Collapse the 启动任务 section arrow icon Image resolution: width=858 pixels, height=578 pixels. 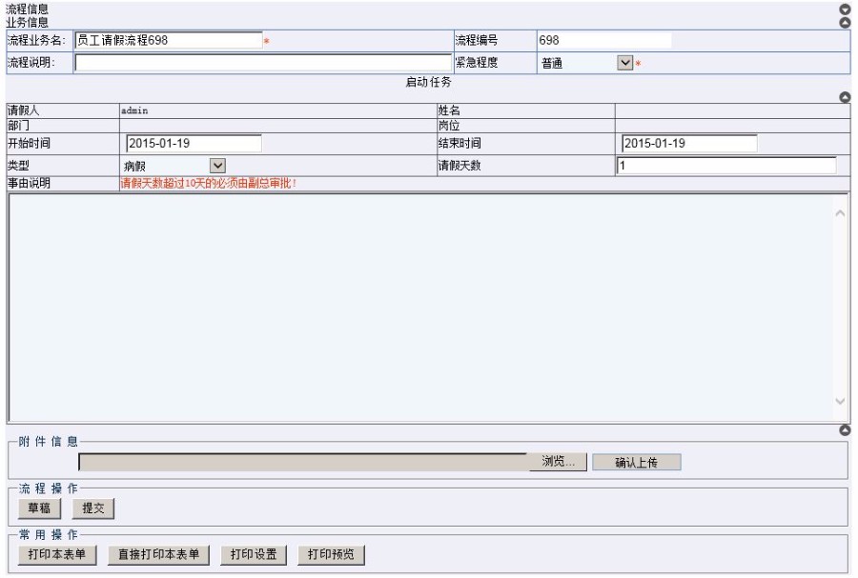[845, 97]
